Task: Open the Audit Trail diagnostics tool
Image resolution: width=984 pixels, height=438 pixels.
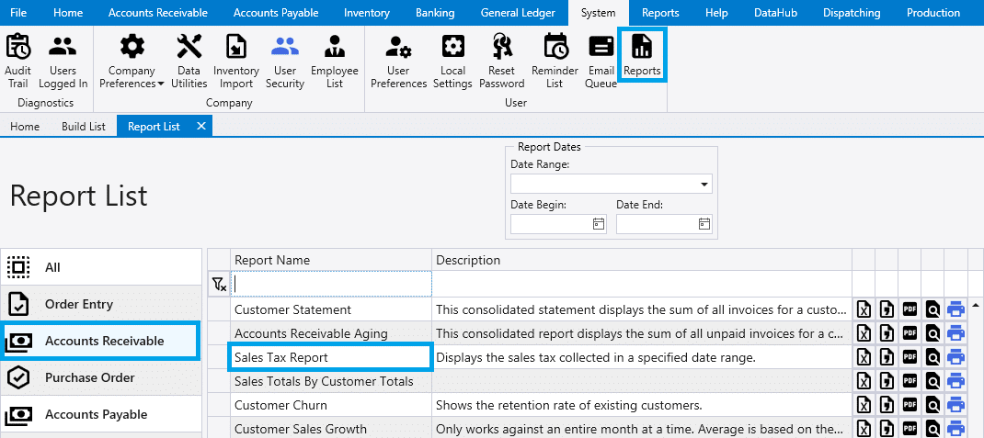Action: pyautogui.click(x=18, y=61)
